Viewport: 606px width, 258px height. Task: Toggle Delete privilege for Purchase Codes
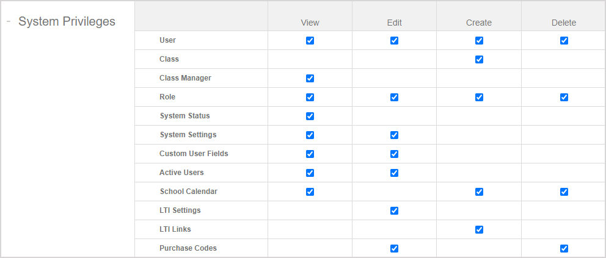pos(564,249)
